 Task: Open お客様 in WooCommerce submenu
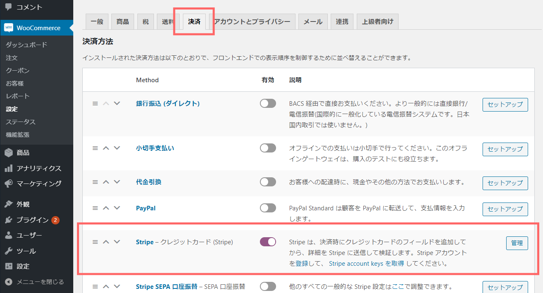click(15, 83)
